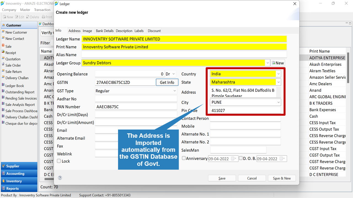This screenshot has width=353, height=198.
Task: Enable the Anniversary checkbox
Action: (x=184, y=158)
